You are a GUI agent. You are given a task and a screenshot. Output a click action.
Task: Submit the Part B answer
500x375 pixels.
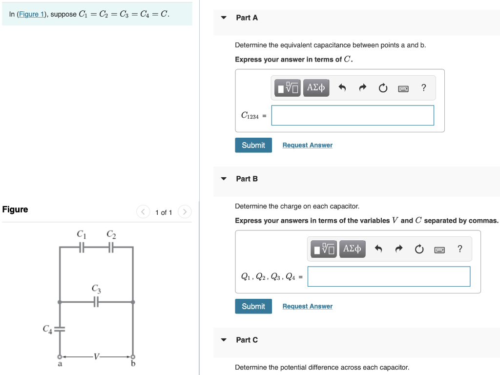[x=253, y=306]
